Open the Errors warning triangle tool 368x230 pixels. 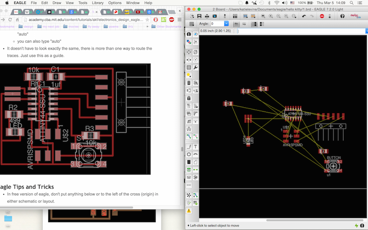[x=189, y=211]
